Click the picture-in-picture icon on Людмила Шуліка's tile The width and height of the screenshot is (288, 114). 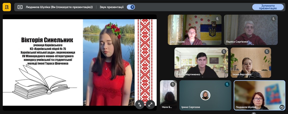(x=282, y=107)
